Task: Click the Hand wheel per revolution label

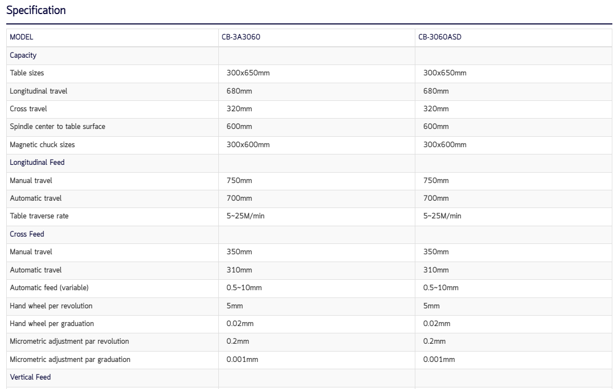Action: point(51,306)
